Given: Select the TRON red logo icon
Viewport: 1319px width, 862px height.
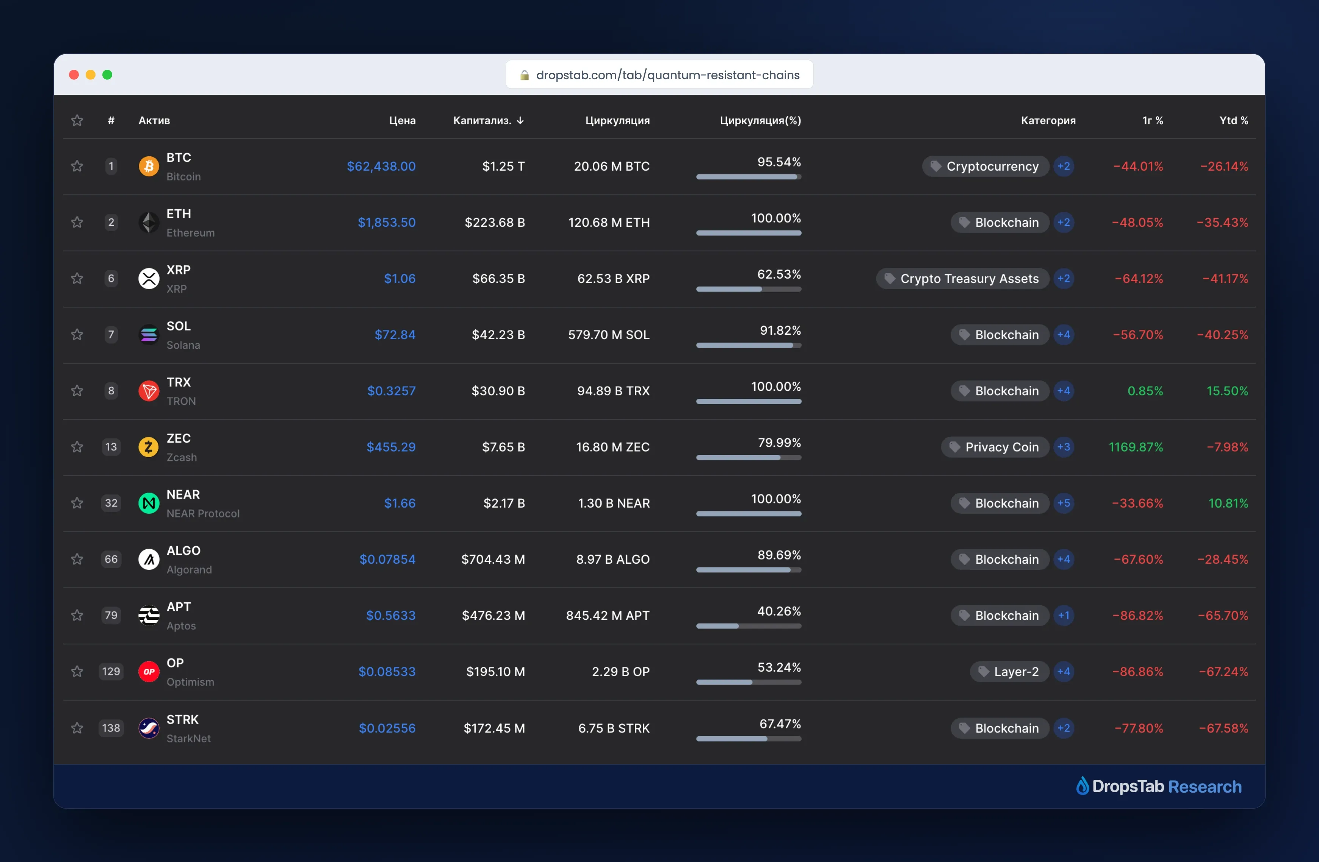Looking at the screenshot, I should coord(149,391).
